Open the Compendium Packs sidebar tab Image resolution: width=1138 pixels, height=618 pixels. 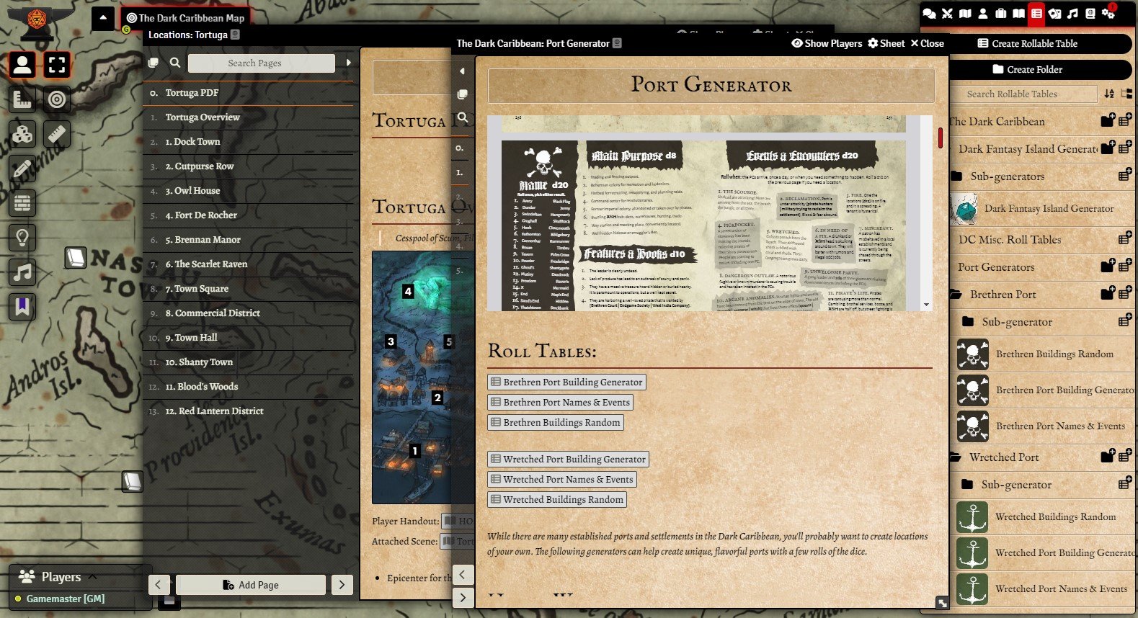point(1090,13)
